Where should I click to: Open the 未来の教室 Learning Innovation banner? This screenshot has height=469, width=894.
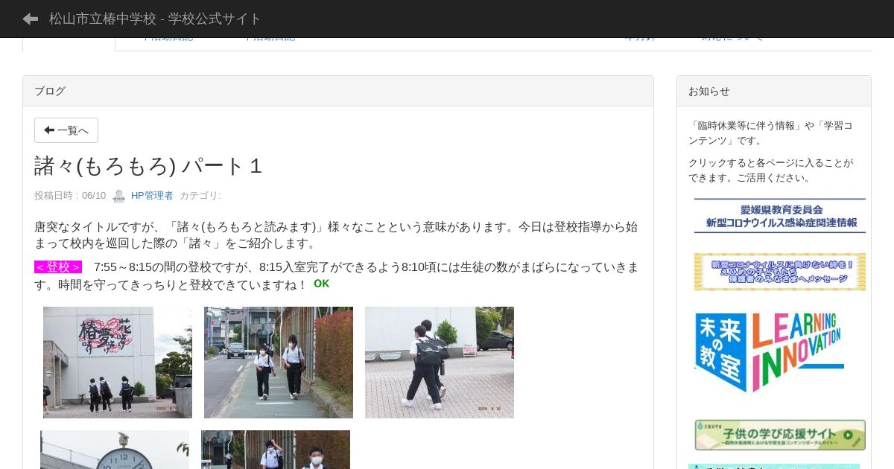(769, 352)
